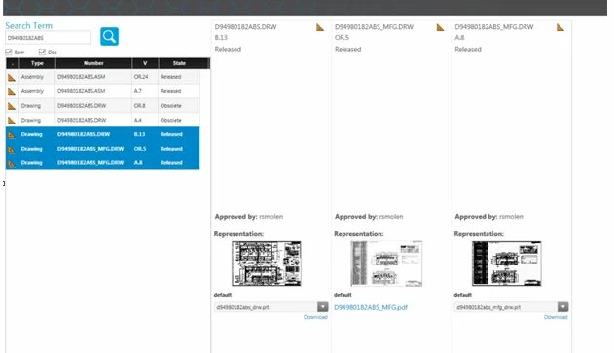Click the magnifying glass search button

109,36
